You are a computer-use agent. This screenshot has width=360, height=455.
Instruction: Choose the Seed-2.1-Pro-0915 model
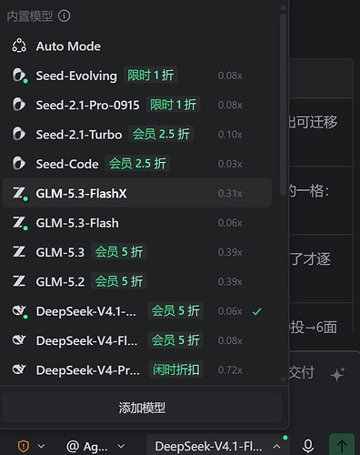(137, 105)
